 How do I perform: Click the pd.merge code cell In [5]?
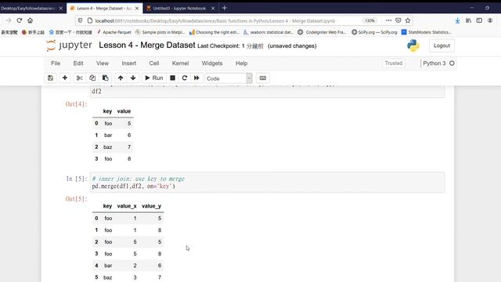(267, 183)
